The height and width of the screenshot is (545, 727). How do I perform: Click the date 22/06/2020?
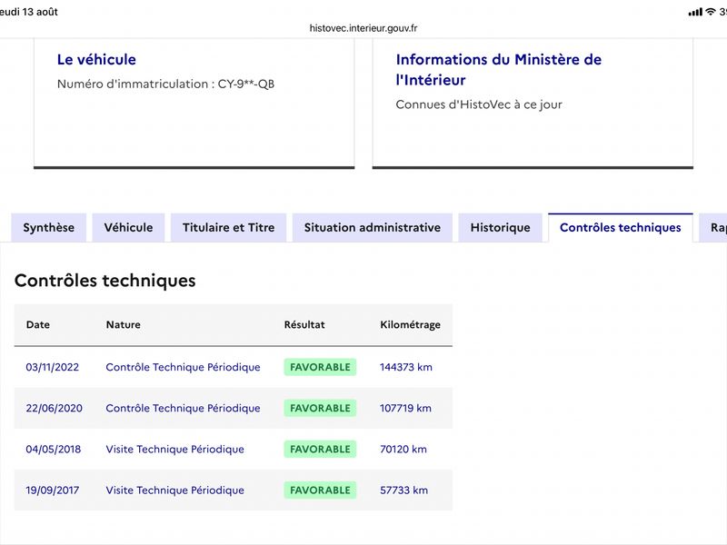point(55,408)
